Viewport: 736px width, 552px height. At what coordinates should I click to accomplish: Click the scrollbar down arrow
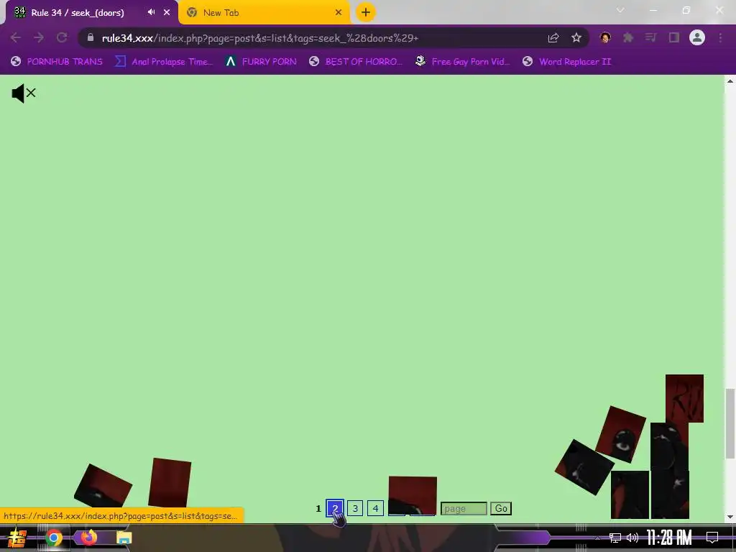730,517
